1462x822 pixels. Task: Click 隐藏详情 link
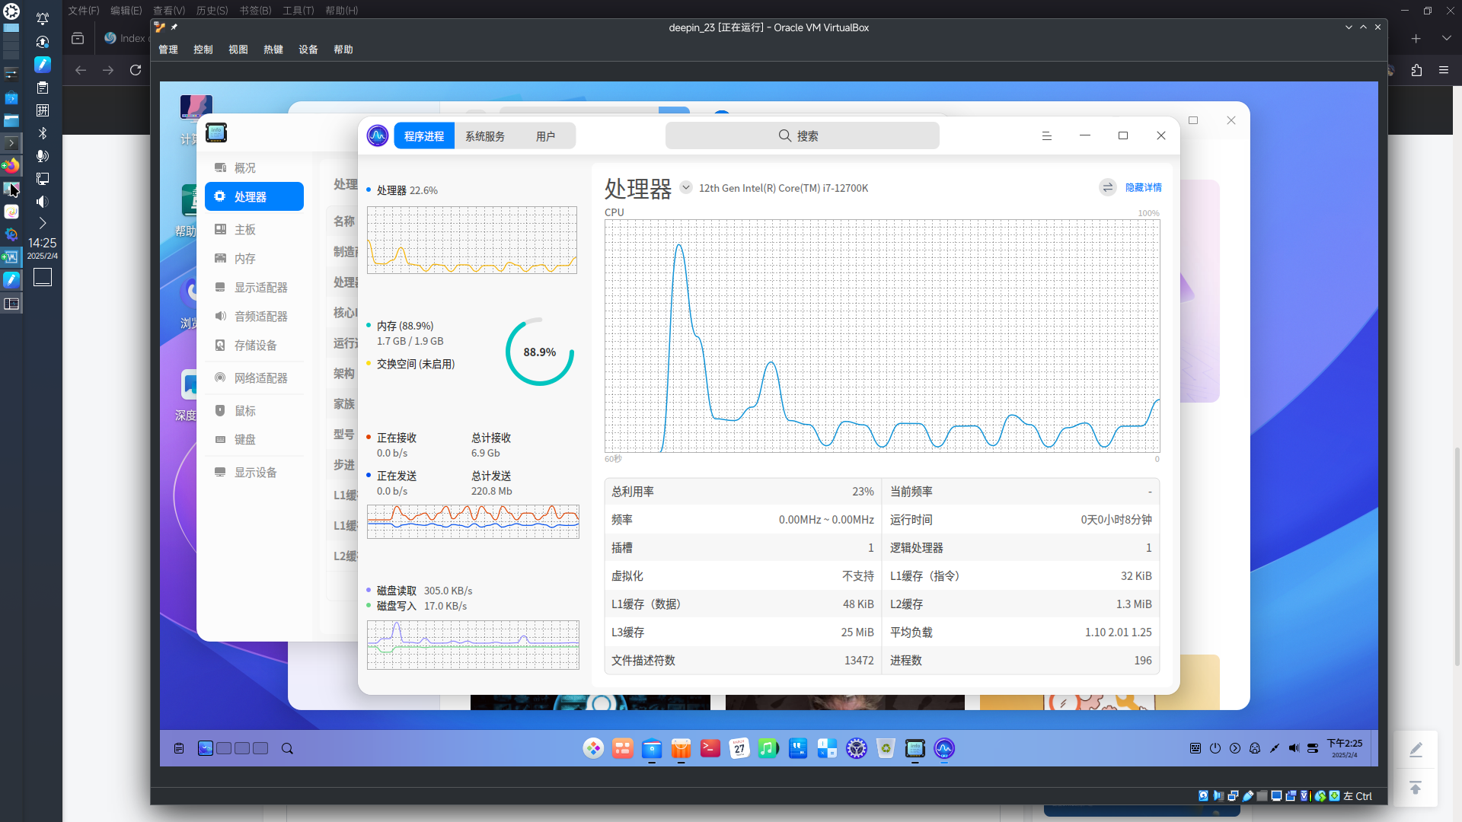(x=1144, y=187)
